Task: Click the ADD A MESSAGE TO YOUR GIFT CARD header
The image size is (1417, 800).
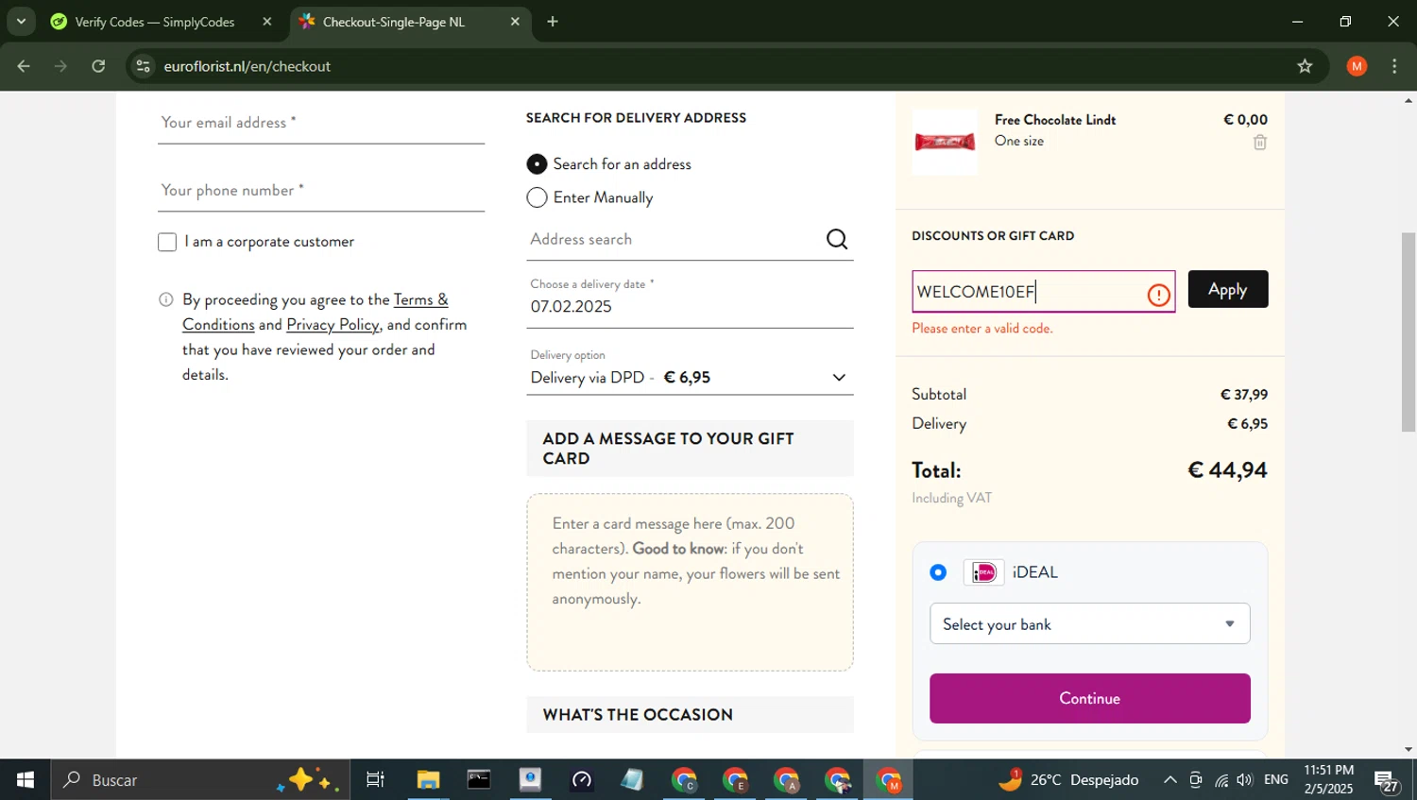Action: (x=690, y=449)
